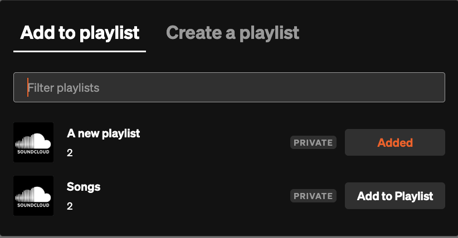Click the A new playlist title
The image size is (458, 238).
pyautogui.click(x=103, y=133)
